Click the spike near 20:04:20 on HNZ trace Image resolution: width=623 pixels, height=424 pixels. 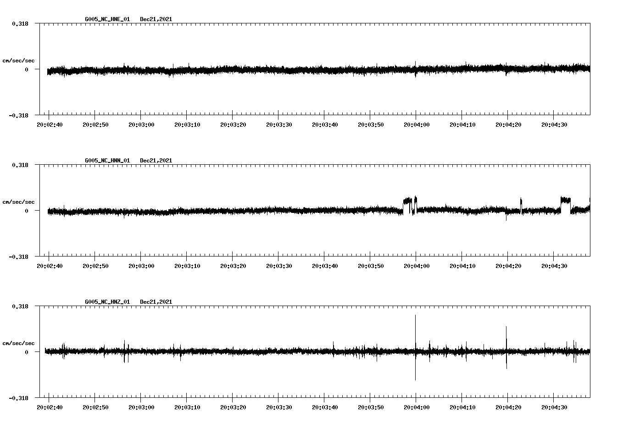[506, 347]
